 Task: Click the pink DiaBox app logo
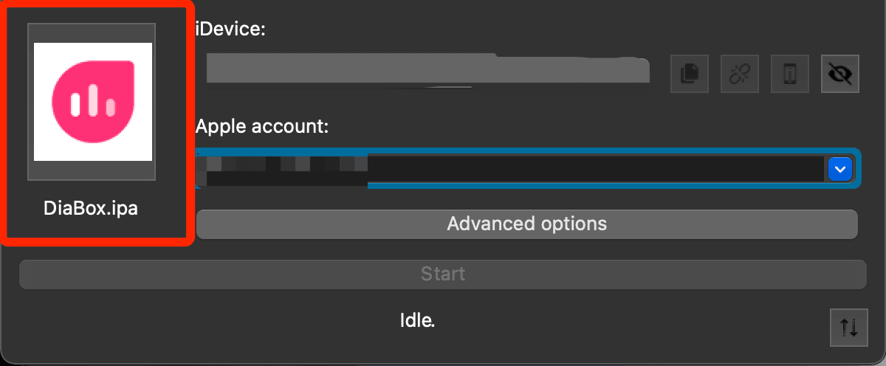click(x=93, y=102)
